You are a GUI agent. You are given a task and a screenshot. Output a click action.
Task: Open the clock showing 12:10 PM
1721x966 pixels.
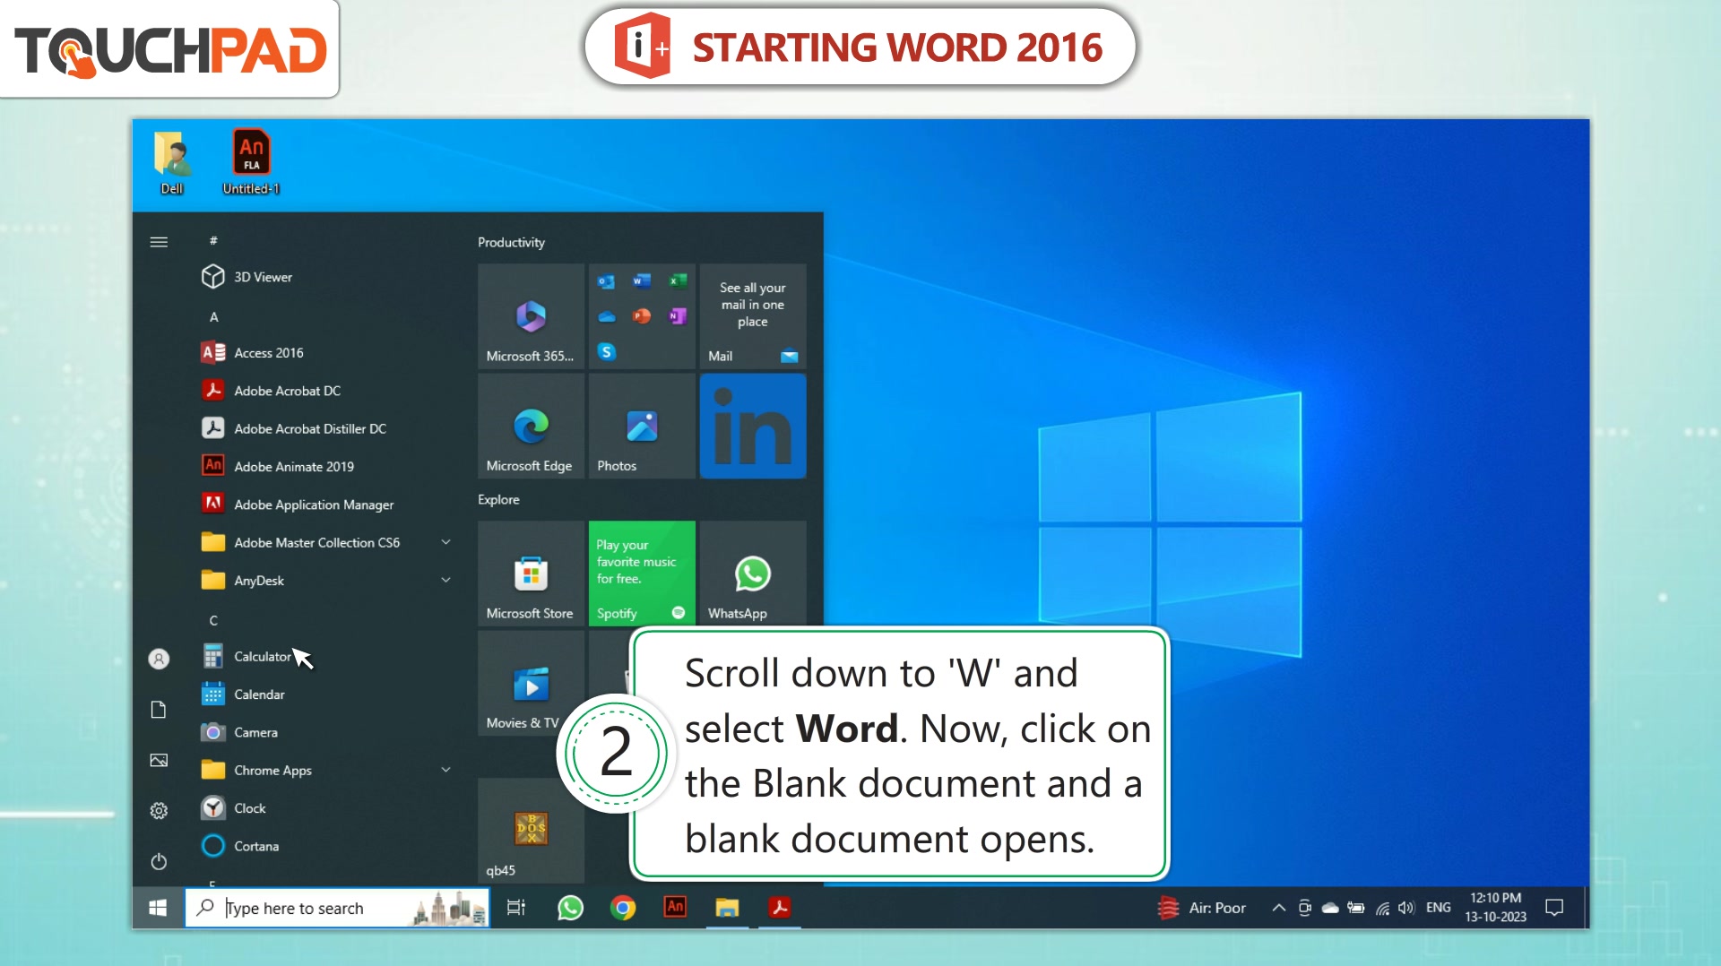[1495, 908]
